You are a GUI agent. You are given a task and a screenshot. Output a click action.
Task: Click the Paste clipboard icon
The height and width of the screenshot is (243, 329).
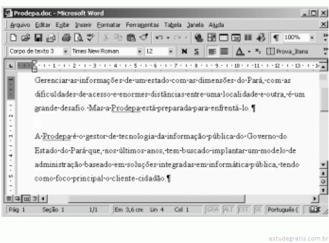pos(132,38)
